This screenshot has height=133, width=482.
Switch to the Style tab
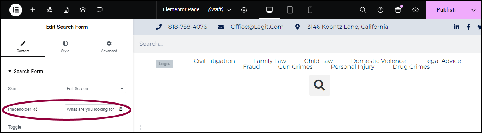tap(65, 47)
